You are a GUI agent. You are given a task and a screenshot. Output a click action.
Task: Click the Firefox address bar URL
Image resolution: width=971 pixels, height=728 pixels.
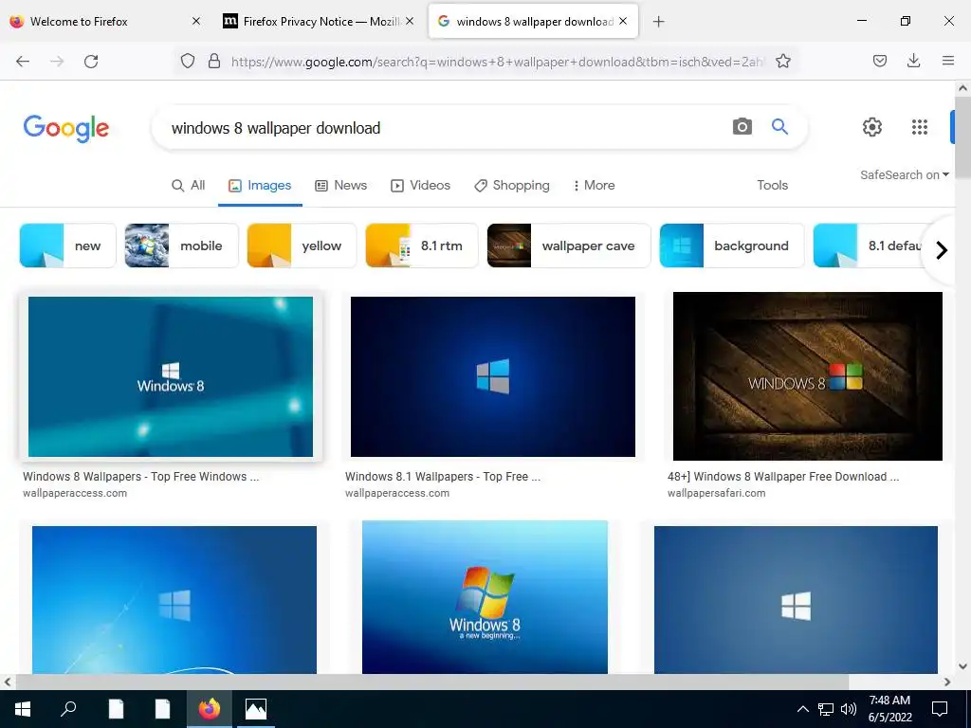(497, 62)
